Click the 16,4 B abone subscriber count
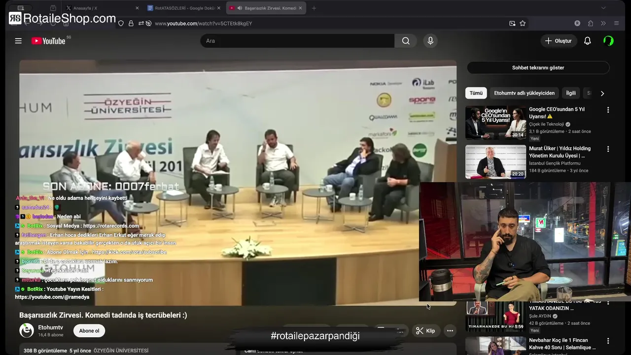The width and height of the screenshot is (631, 355). tap(51, 335)
